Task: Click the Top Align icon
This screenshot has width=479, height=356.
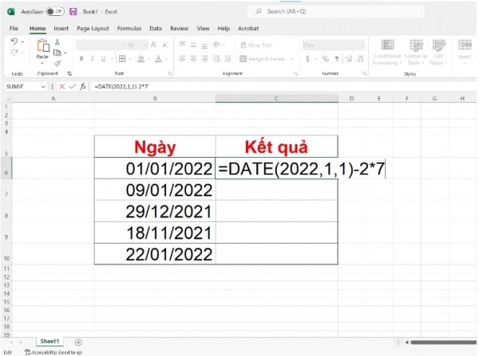Action: (182, 45)
